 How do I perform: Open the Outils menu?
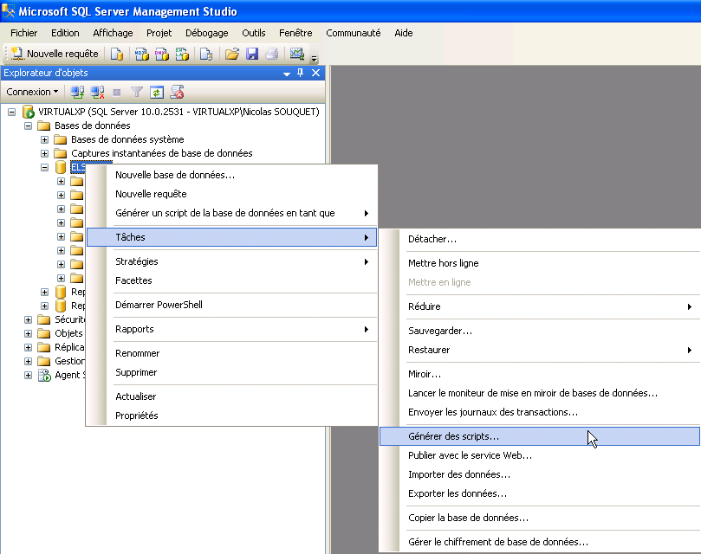tap(253, 33)
